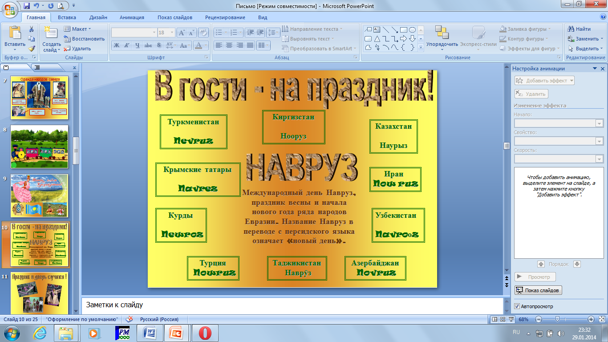Select slide 8 train thumbnail

point(39,147)
